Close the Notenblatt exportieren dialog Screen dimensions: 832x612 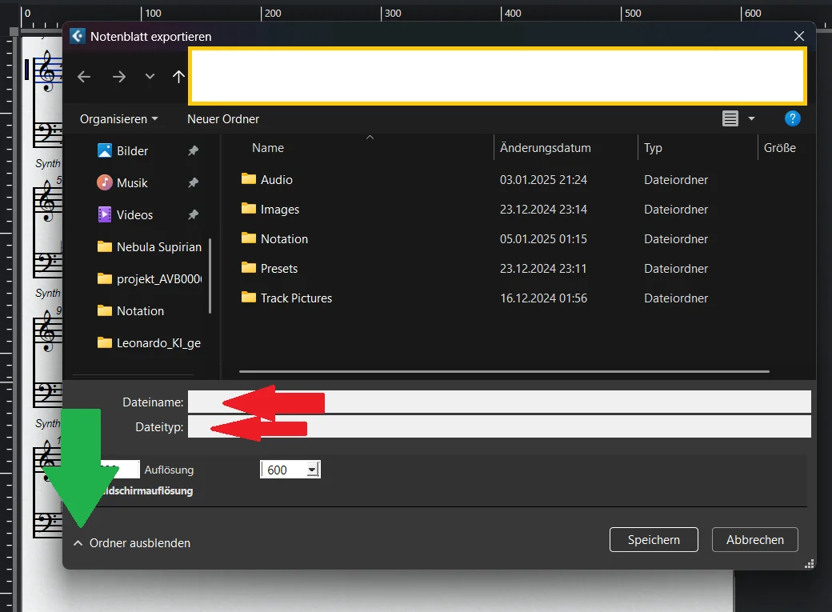click(798, 36)
